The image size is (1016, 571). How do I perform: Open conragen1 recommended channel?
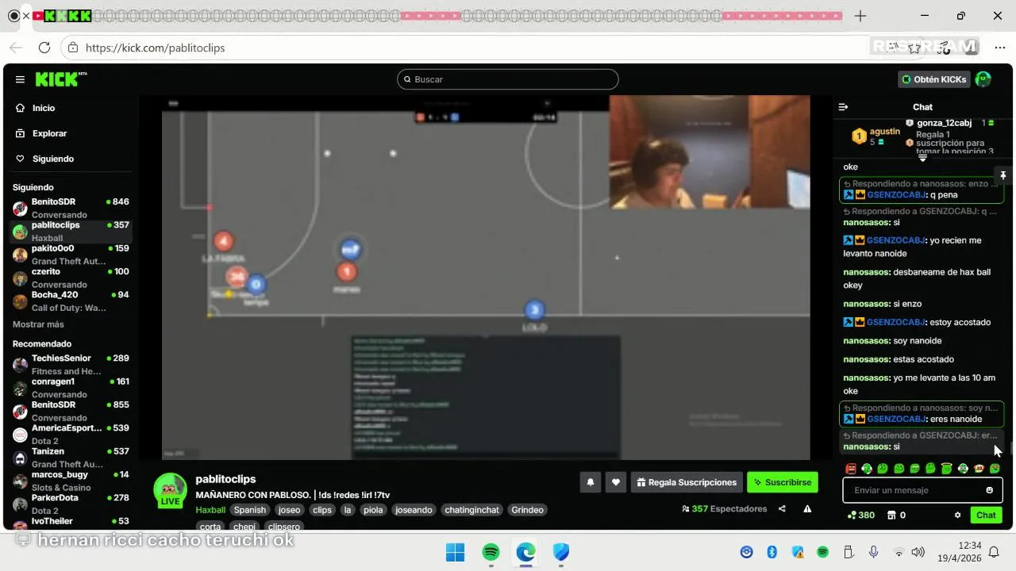(x=71, y=387)
